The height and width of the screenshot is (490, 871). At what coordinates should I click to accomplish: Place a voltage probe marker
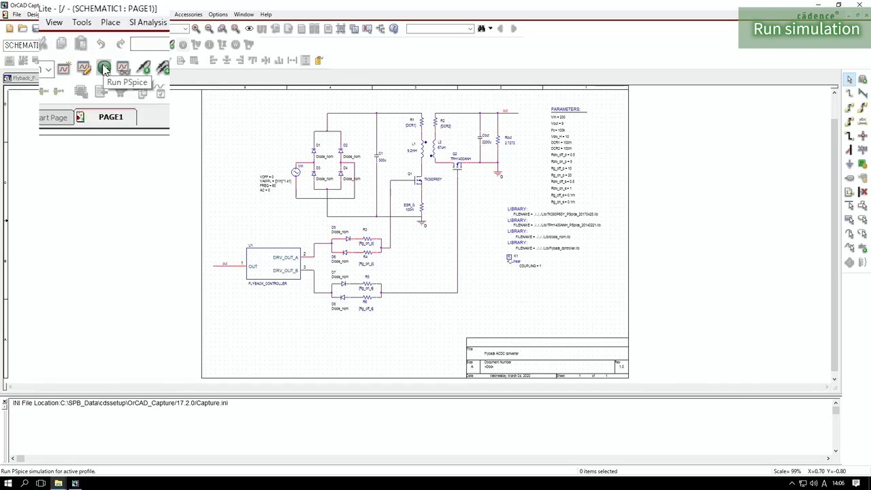click(x=143, y=67)
